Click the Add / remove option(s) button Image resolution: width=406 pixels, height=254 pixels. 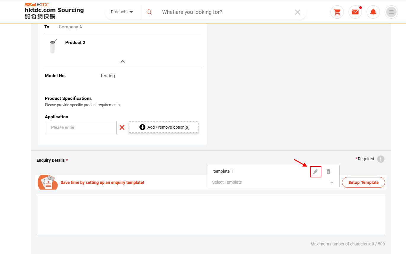pos(163,127)
